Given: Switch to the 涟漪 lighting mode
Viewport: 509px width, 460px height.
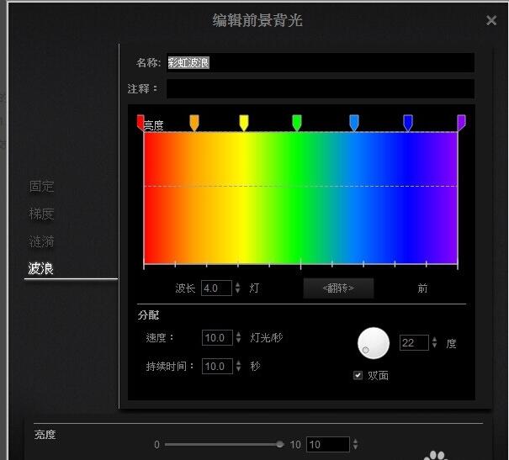Looking at the screenshot, I should [41, 241].
